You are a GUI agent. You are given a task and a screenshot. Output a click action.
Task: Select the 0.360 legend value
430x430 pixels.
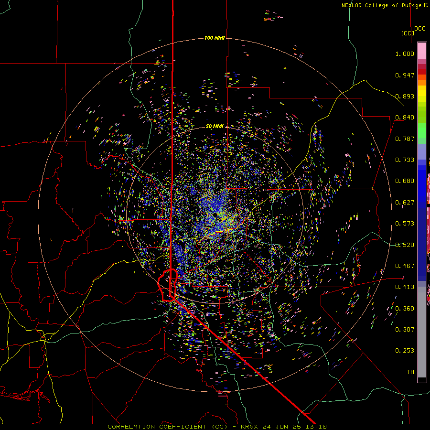405,309
